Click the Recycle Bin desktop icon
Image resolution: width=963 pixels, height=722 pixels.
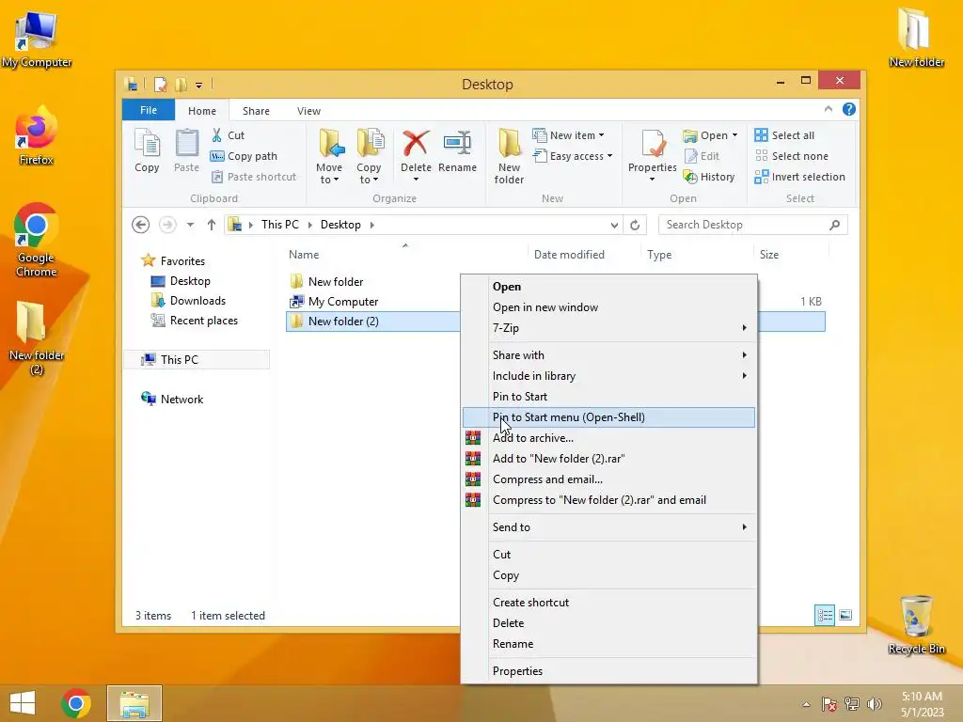[x=916, y=624]
